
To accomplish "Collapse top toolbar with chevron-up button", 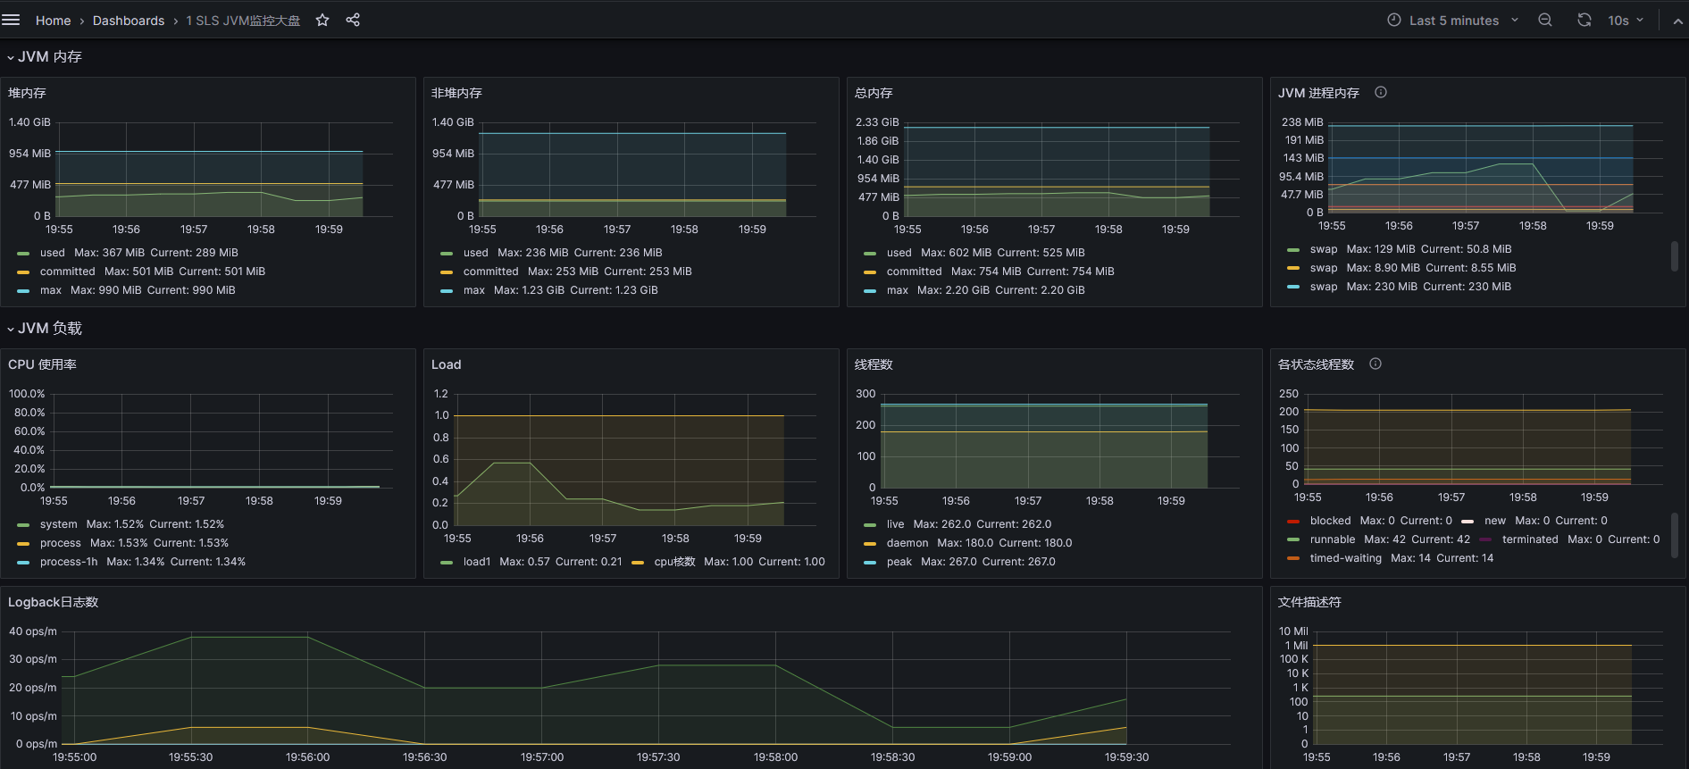I will tap(1677, 21).
